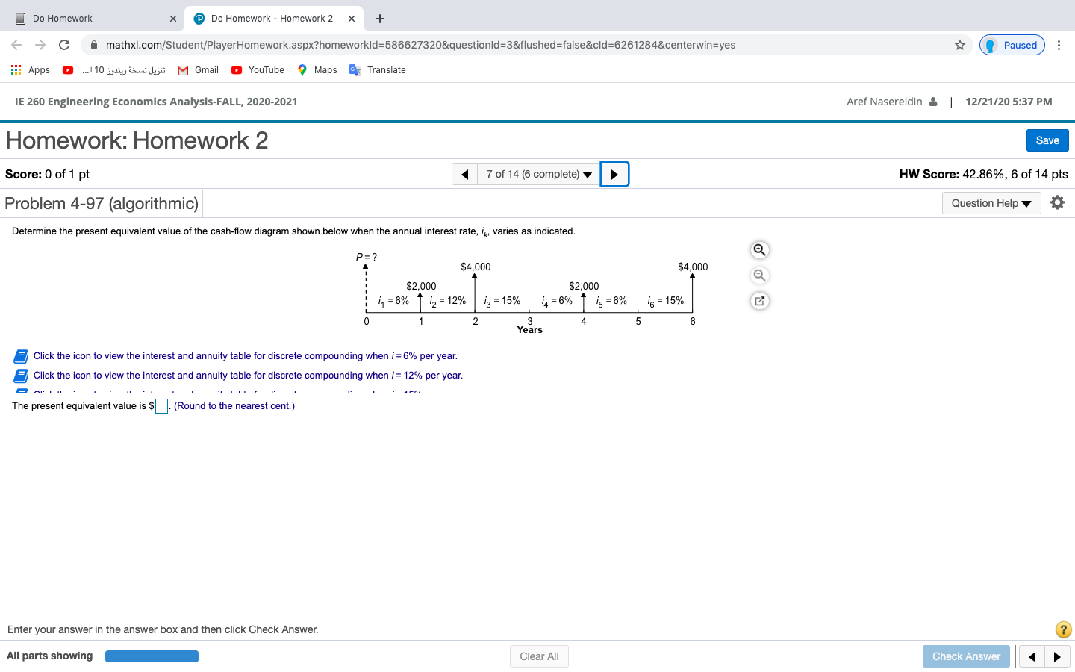
Task: Open the Gmail bookmark
Action: [x=197, y=69]
